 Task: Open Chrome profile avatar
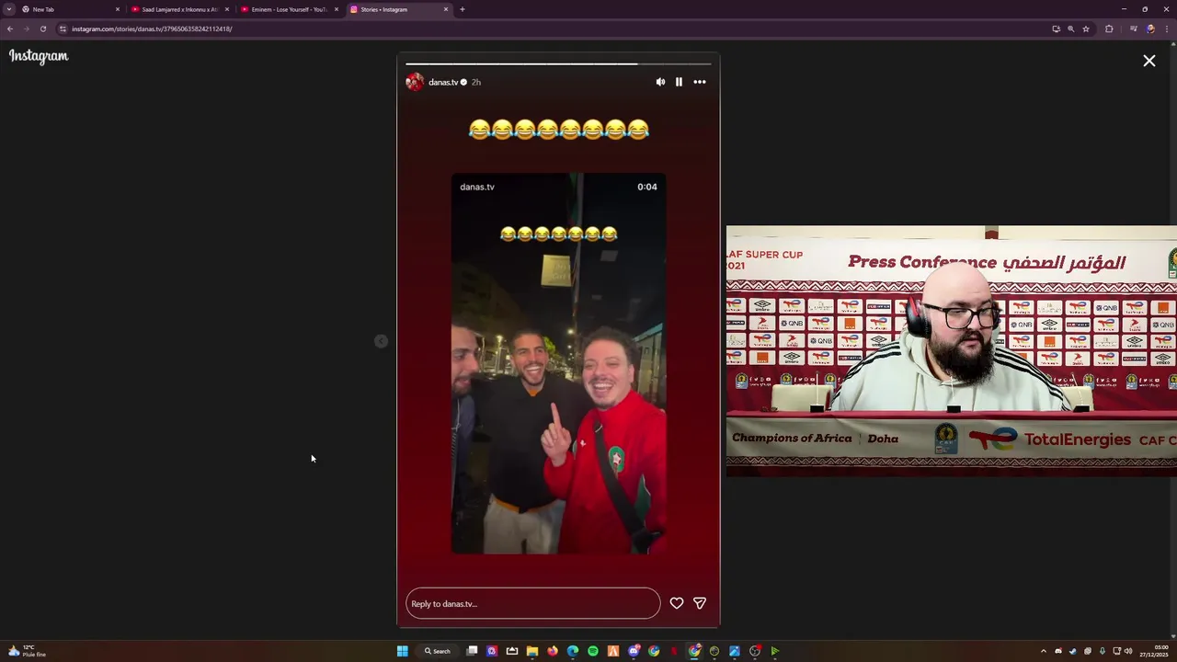1150,29
